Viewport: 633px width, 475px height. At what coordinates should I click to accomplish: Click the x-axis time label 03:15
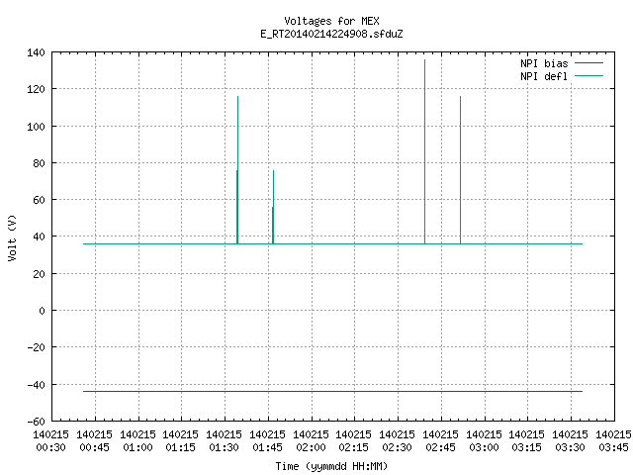[x=527, y=447]
